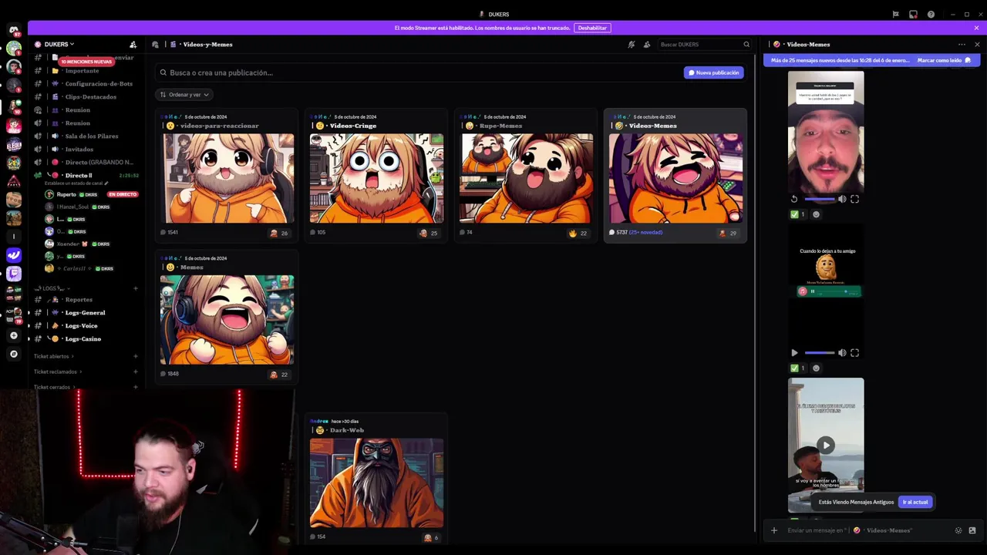Screen dimensions: 987x555
Task: Expand Ticket reclamados category
Action: click(58, 372)
